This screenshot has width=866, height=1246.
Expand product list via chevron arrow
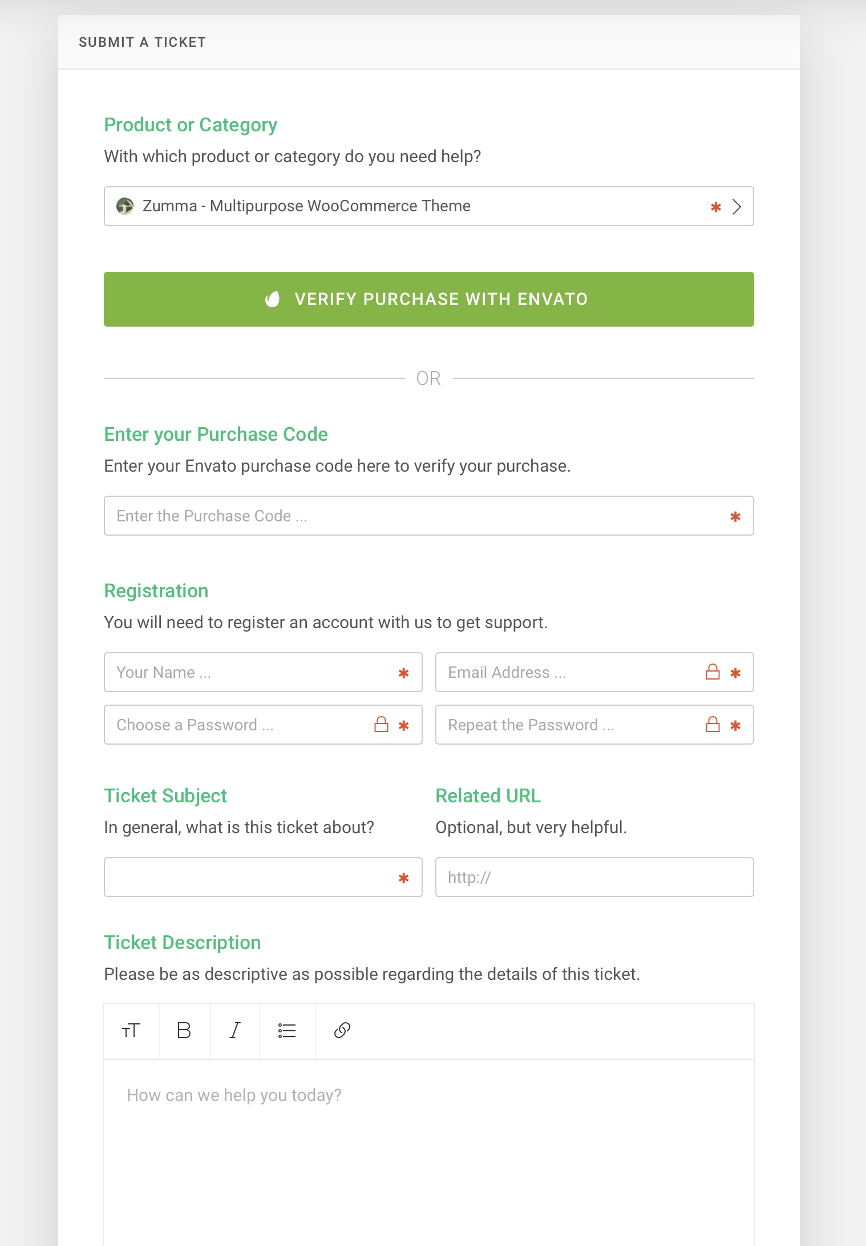(x=736, y=207)
